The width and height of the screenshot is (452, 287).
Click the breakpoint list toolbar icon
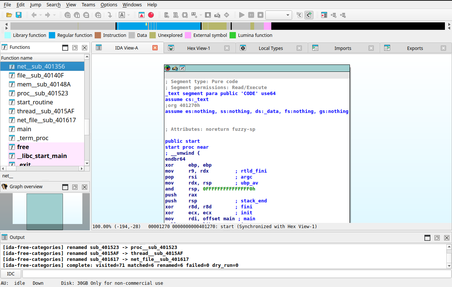point(324,15)
